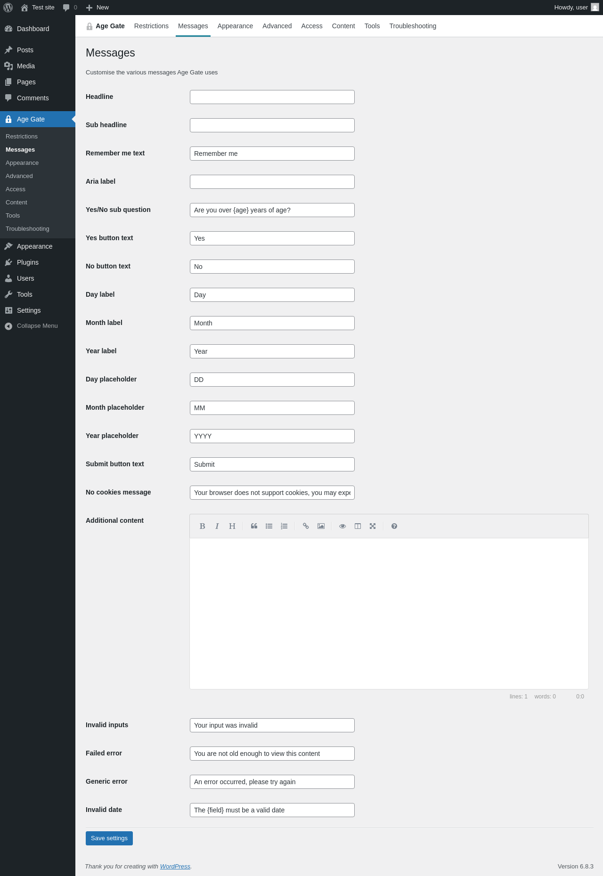Open comments bubble in admin bar

(x=70, y=8)
